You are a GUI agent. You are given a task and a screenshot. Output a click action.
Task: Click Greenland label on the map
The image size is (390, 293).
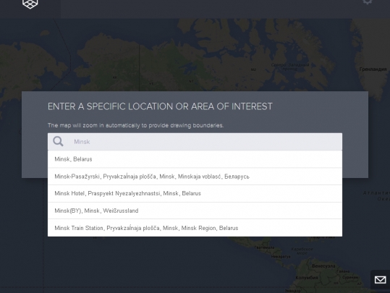click(x=373, y=69)
